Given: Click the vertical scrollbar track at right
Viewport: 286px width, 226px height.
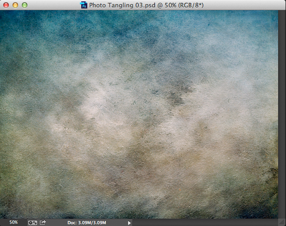Looking at the screenshot, I should click(282, 114).
